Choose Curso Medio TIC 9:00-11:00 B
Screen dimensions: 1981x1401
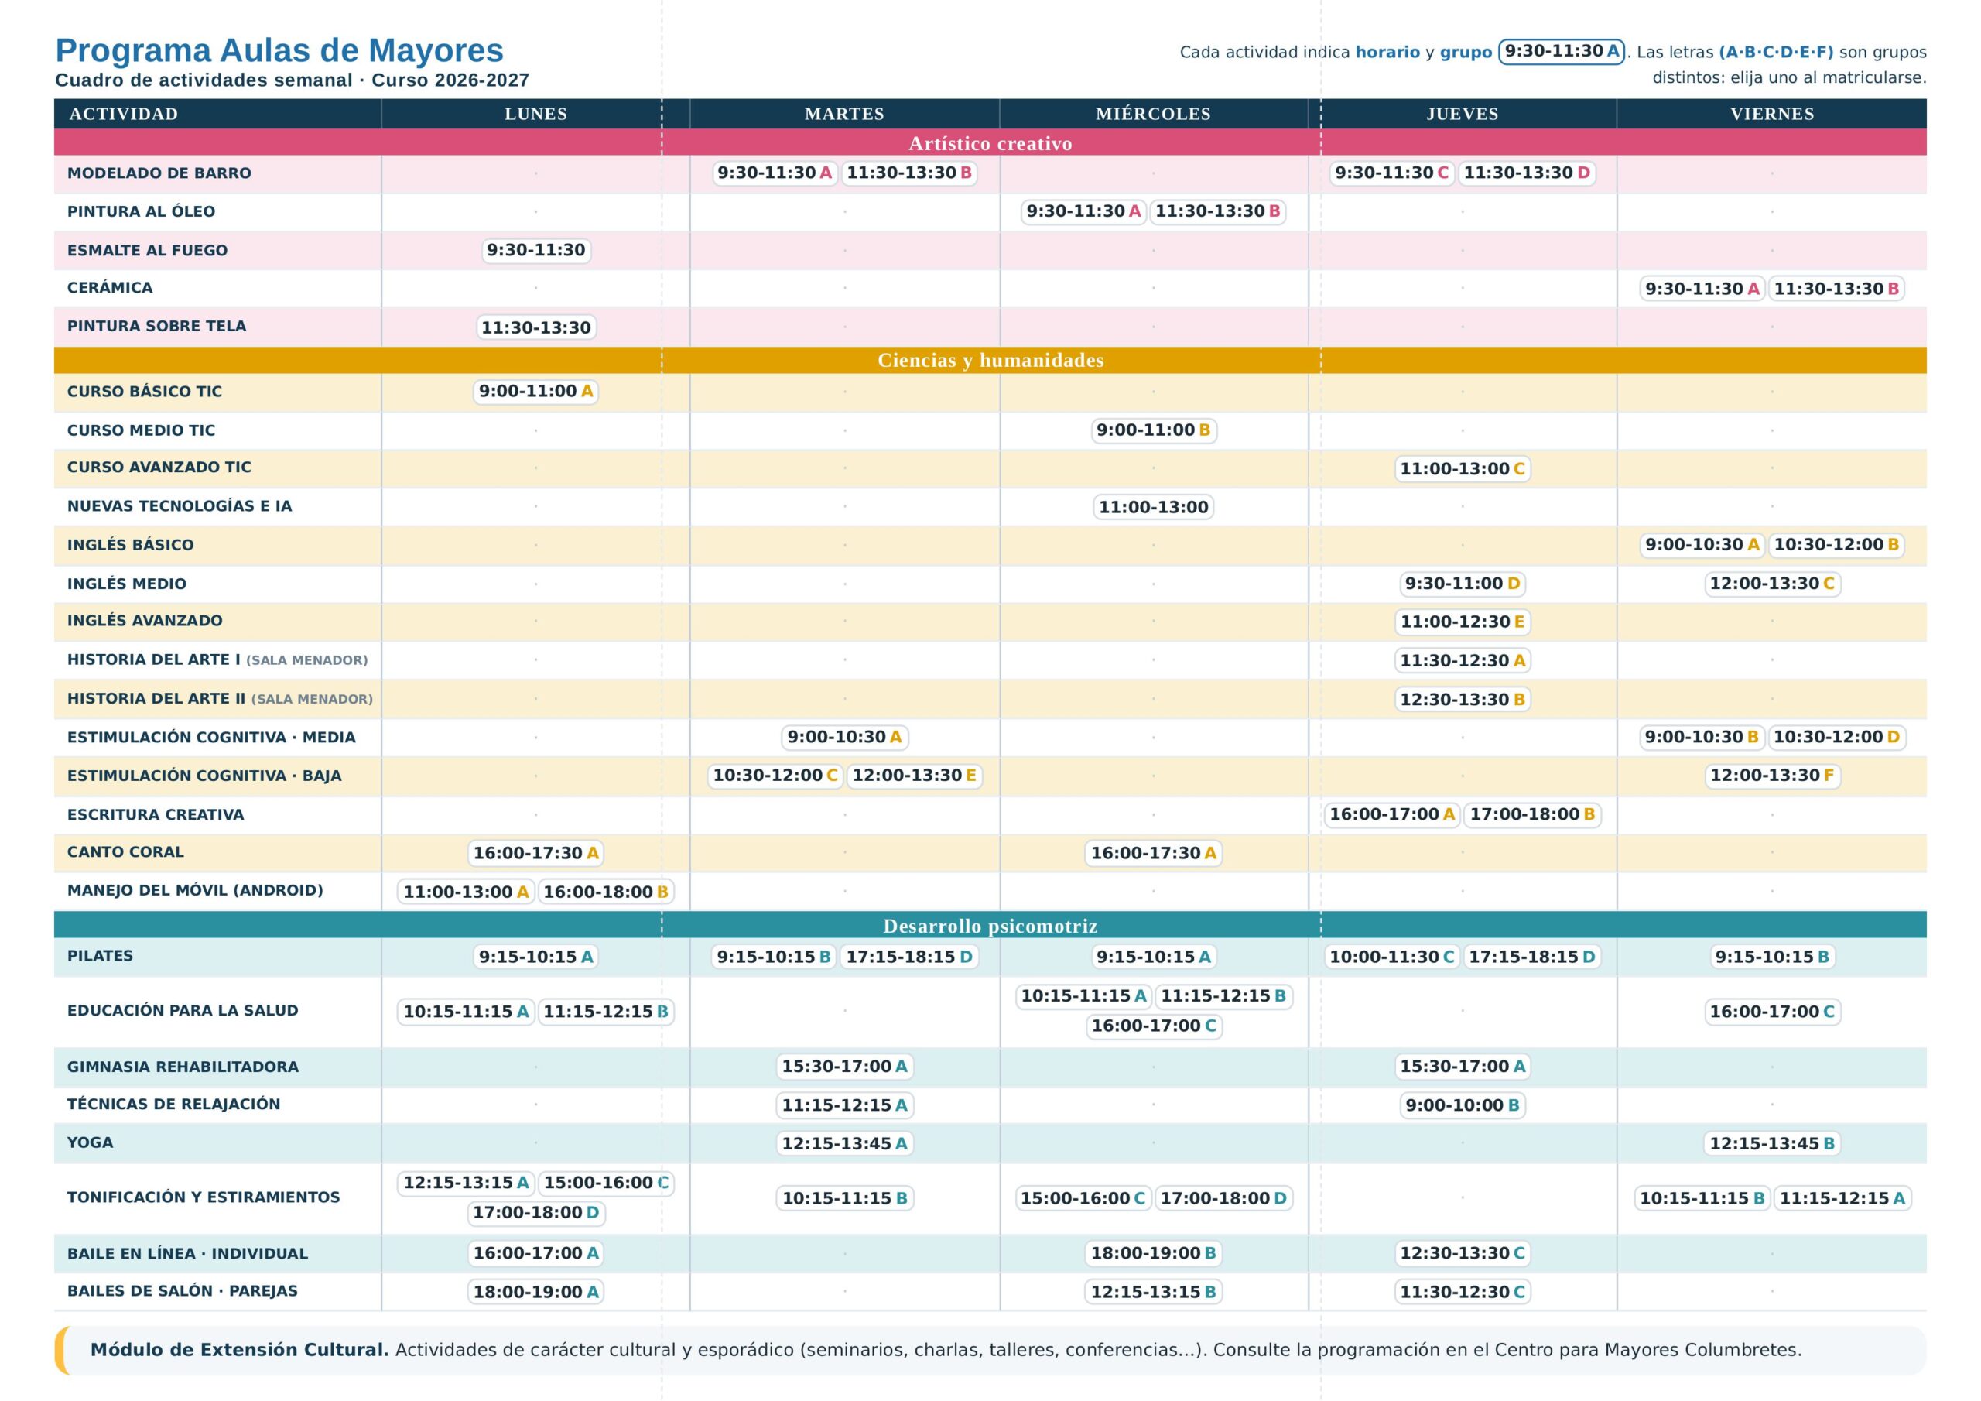pos(1154,430)
